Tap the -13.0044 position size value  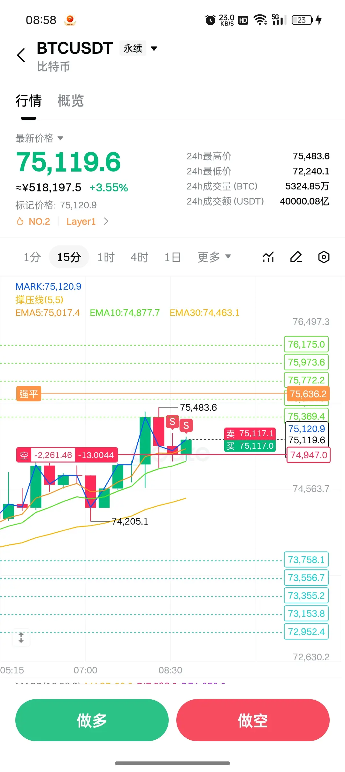click(96, 455)
